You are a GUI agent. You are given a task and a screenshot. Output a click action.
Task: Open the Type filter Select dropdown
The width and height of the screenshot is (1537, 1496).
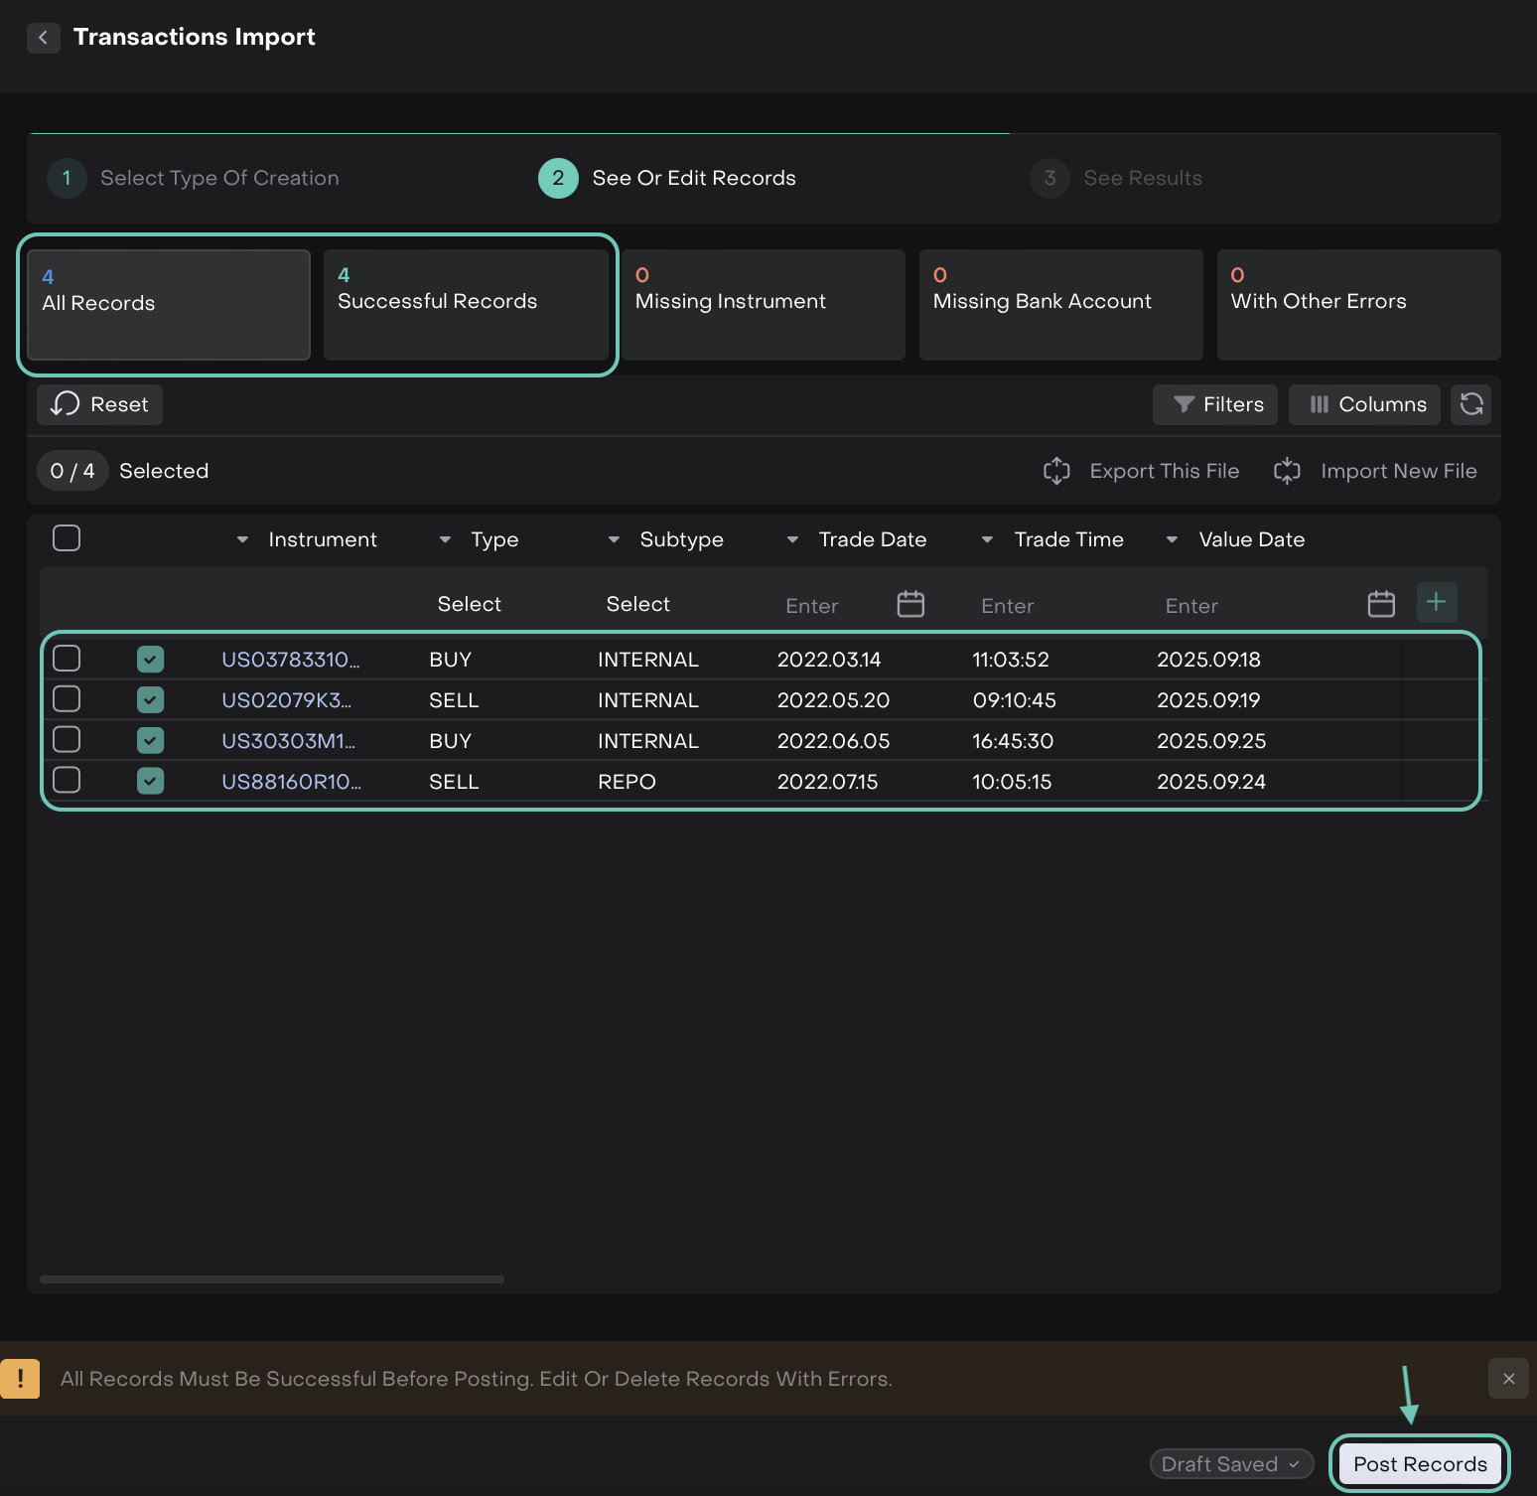(x=469, y=604)
